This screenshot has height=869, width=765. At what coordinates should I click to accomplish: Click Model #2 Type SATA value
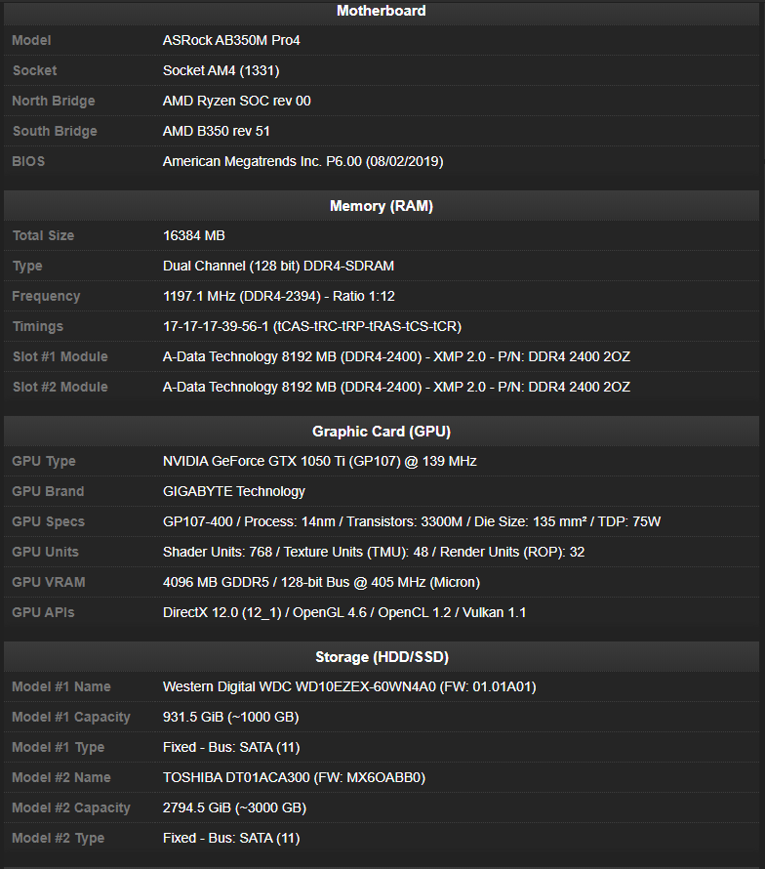pyautogui.click(x=231, y=839)
